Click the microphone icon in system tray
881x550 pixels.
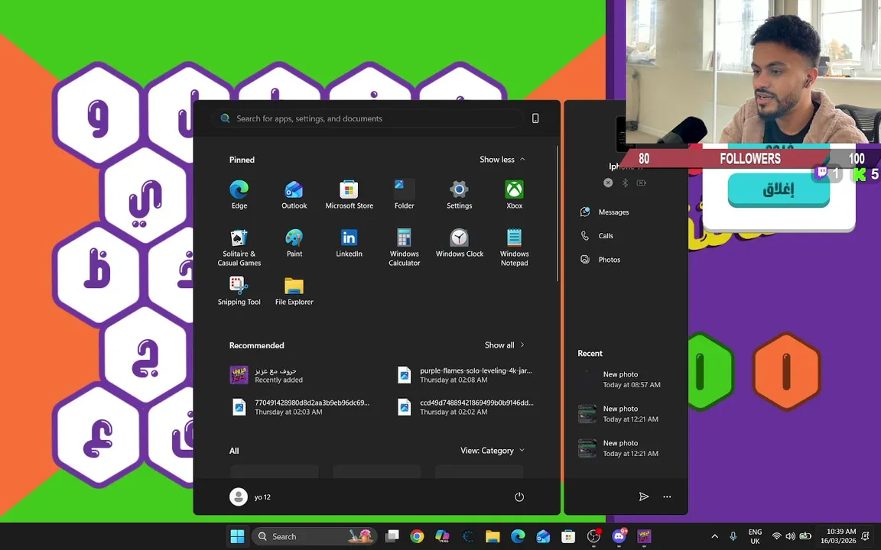pos(733,536)
